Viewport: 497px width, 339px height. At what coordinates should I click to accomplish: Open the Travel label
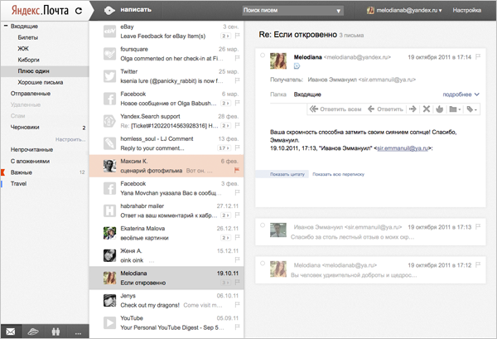(18, 184)
